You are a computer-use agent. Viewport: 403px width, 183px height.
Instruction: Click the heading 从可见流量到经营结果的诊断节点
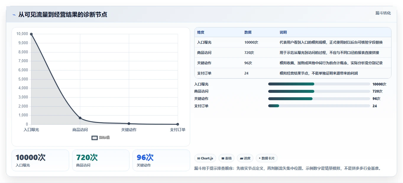(x=63, y=14)
